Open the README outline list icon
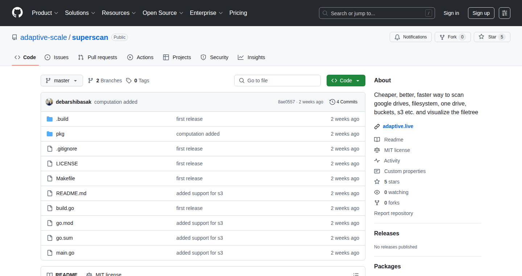The image size is (522, 276). point(356,275)
